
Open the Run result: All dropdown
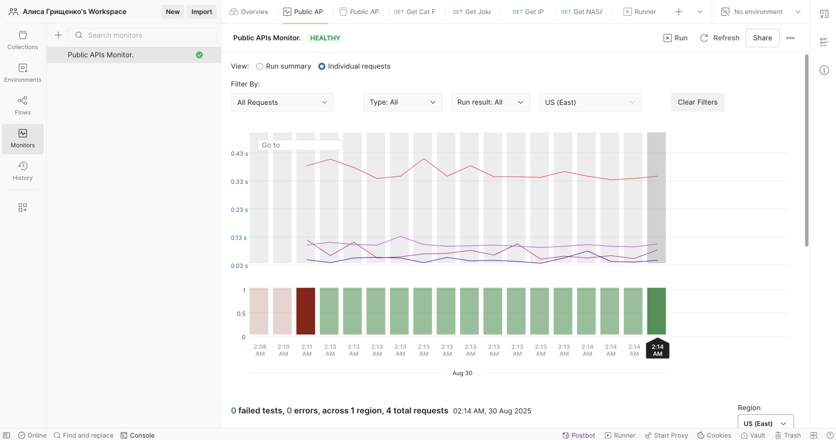pyautogui.click(x=491, y=102)
